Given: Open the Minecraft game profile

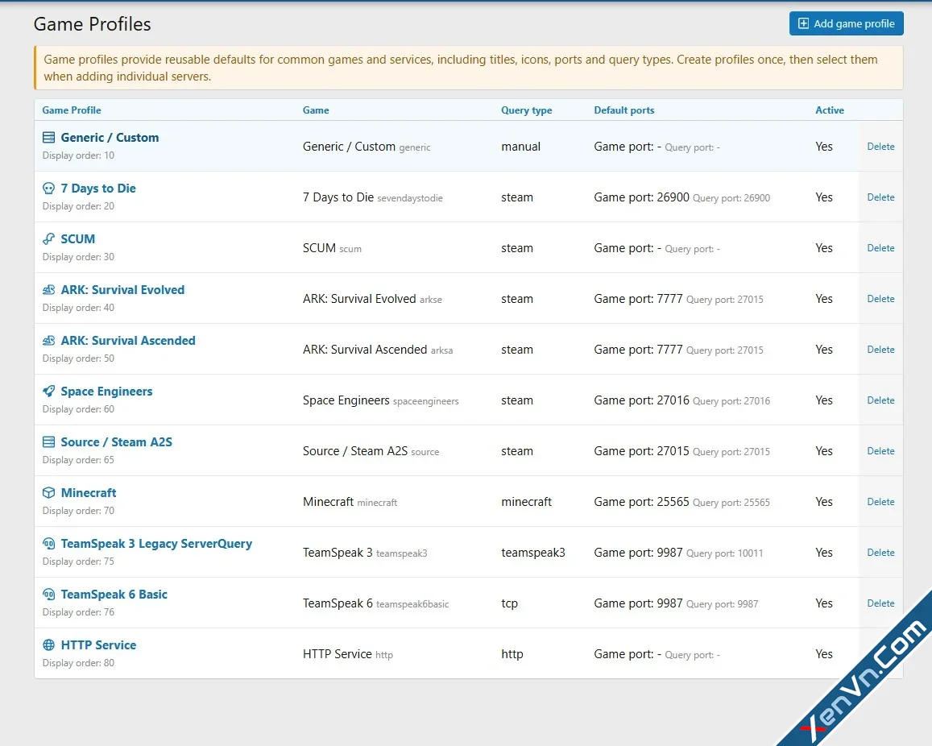Looking at the screenshot, I should [89, 493].
